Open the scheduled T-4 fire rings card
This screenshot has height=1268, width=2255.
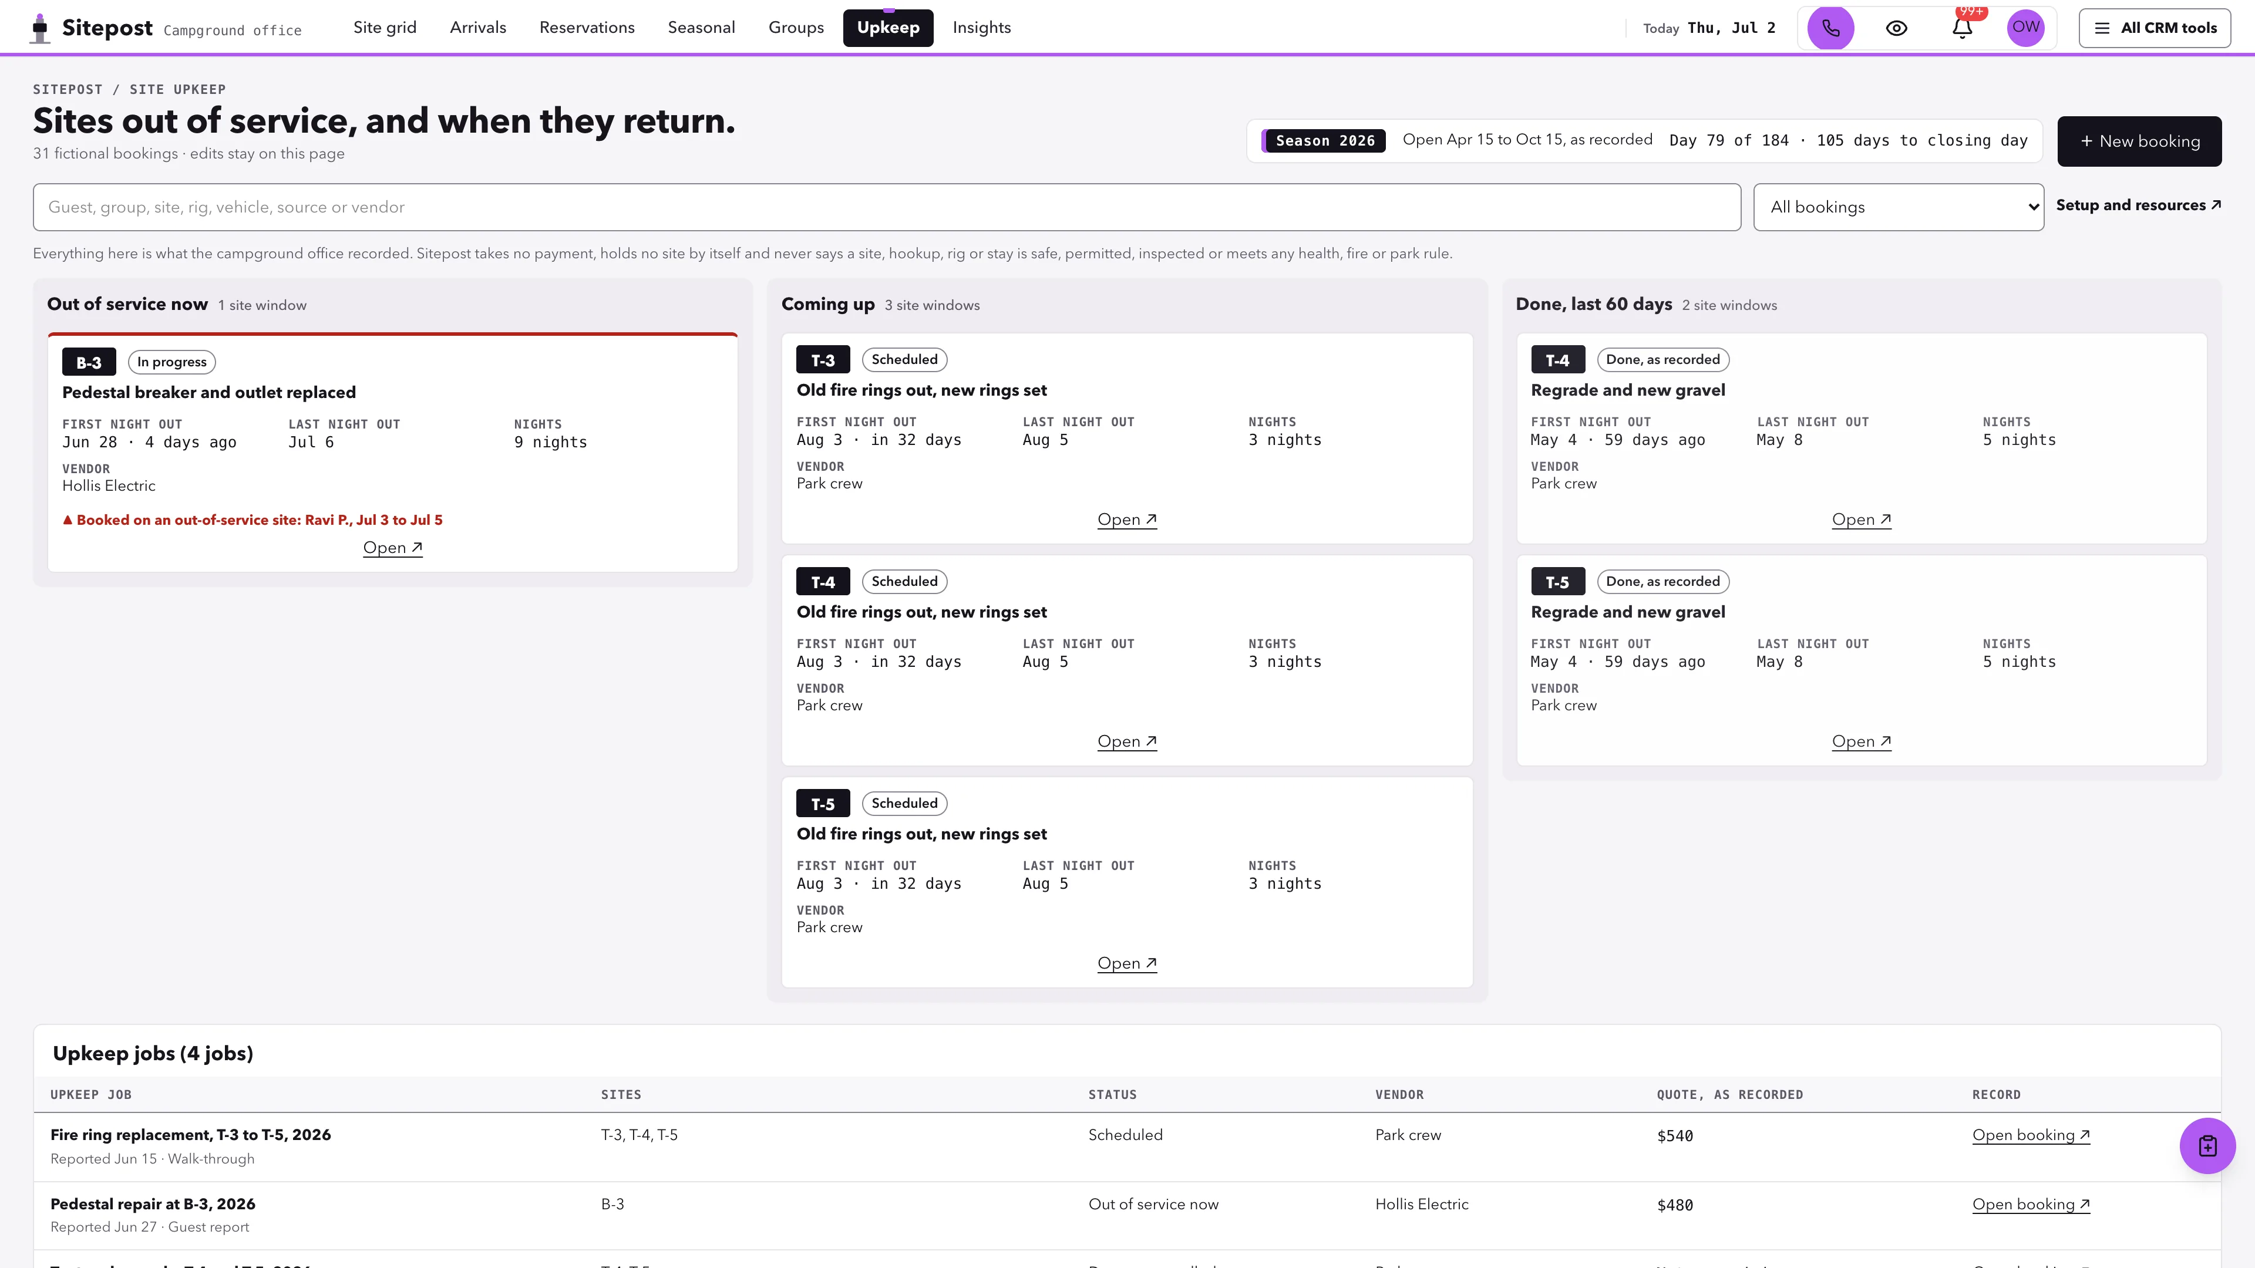pos(1127,742)
